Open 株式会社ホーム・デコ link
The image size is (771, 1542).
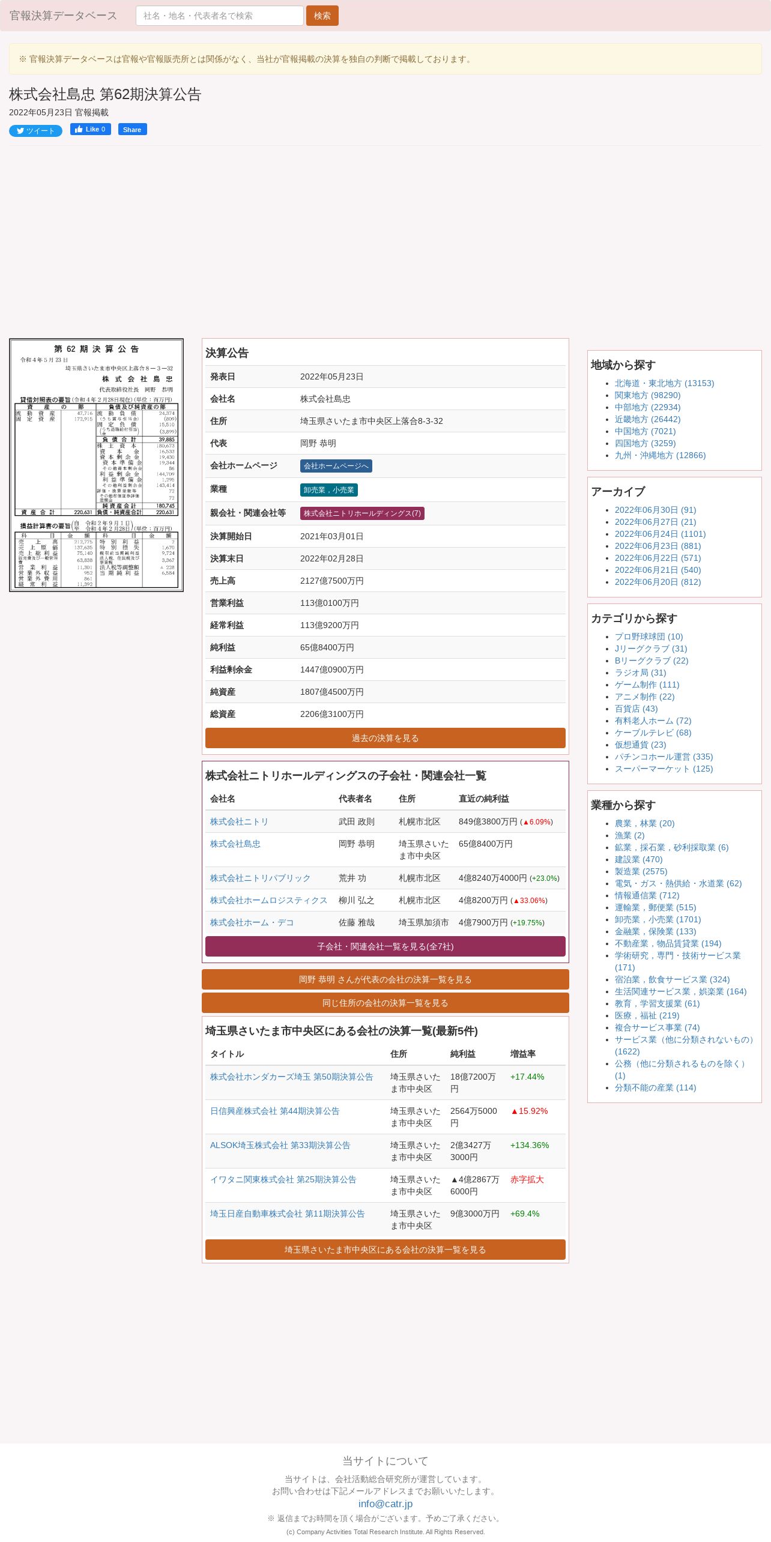tap(252, 922)
